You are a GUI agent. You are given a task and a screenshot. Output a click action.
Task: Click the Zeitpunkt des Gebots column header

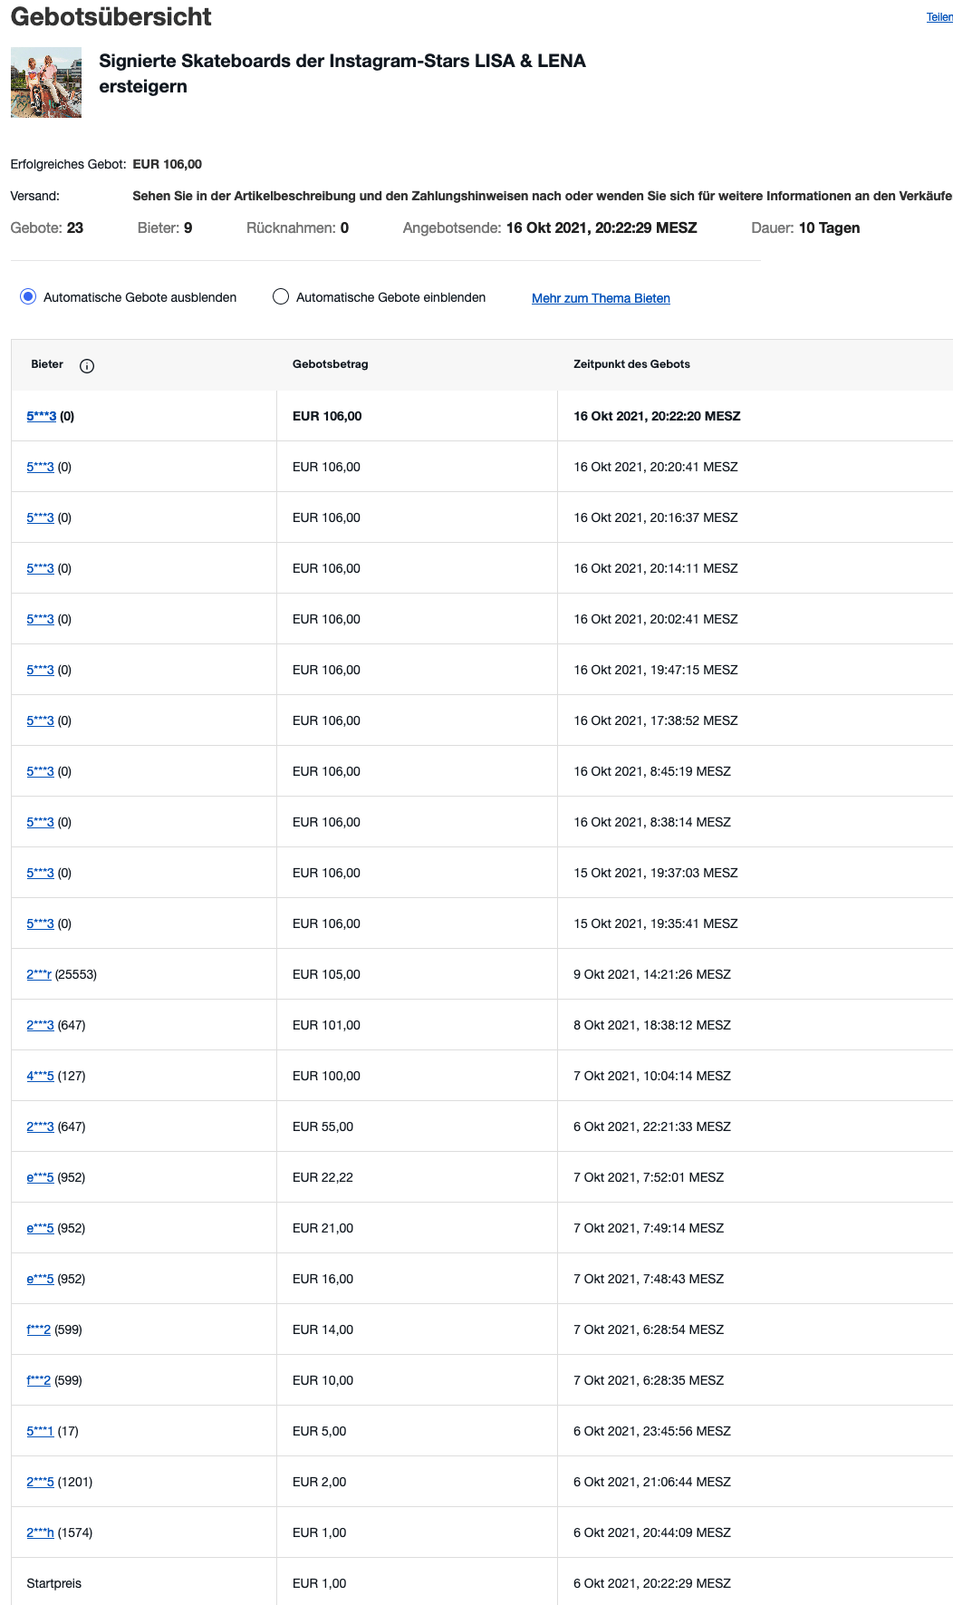tap(631, 364)
